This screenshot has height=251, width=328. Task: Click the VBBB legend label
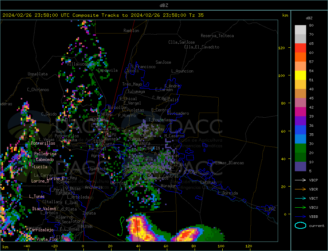(313, 217)
